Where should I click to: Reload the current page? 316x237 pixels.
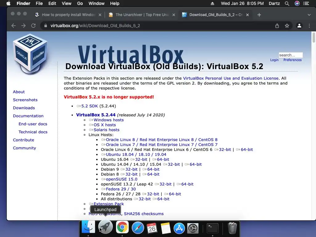pyautogui.click(x=33, y=26)
